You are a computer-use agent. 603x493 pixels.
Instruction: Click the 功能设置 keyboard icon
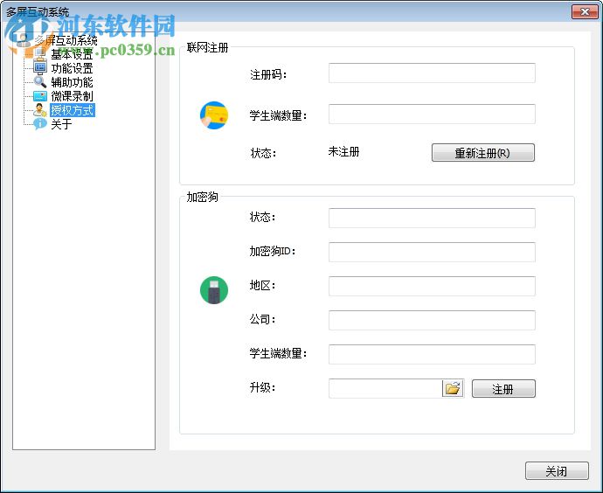[40, 68]
